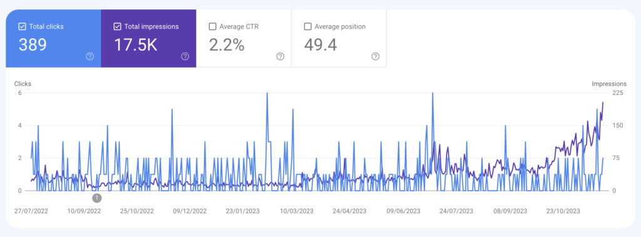
Task: Open help icon on Average position card
Action: click(x=376, y=56)
